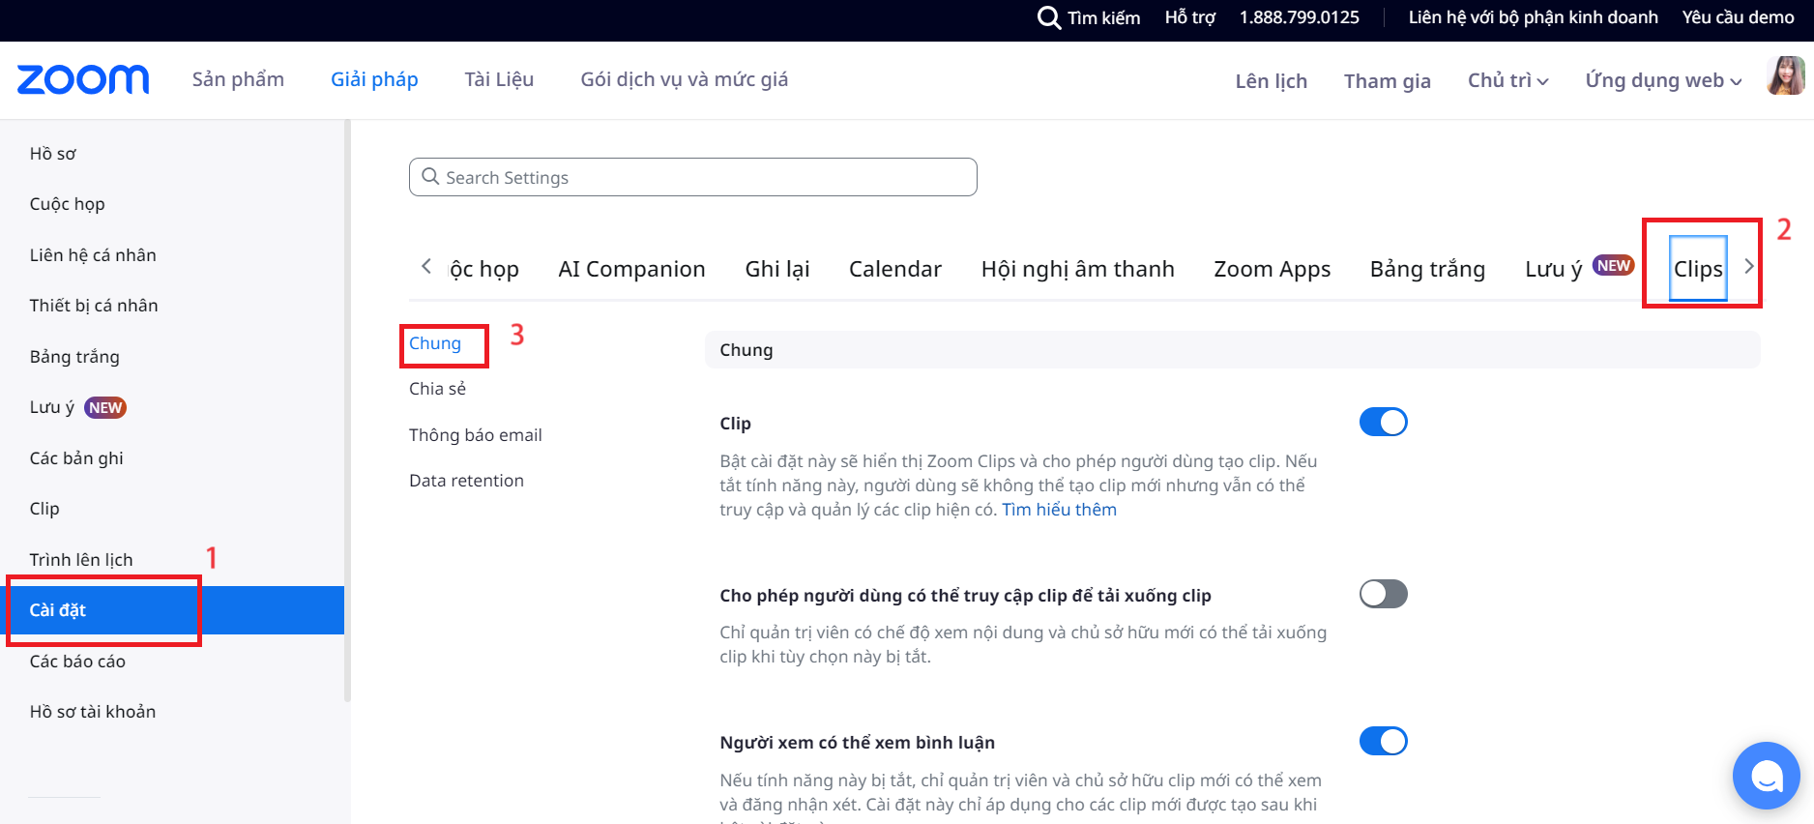The height and width of the screenshot is (824, 1814).
Task: Open the user profile avatar
Action: (x=1785, y=76)
